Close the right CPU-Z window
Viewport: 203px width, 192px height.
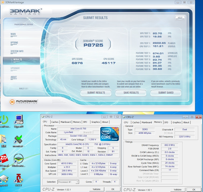point(198,117)
